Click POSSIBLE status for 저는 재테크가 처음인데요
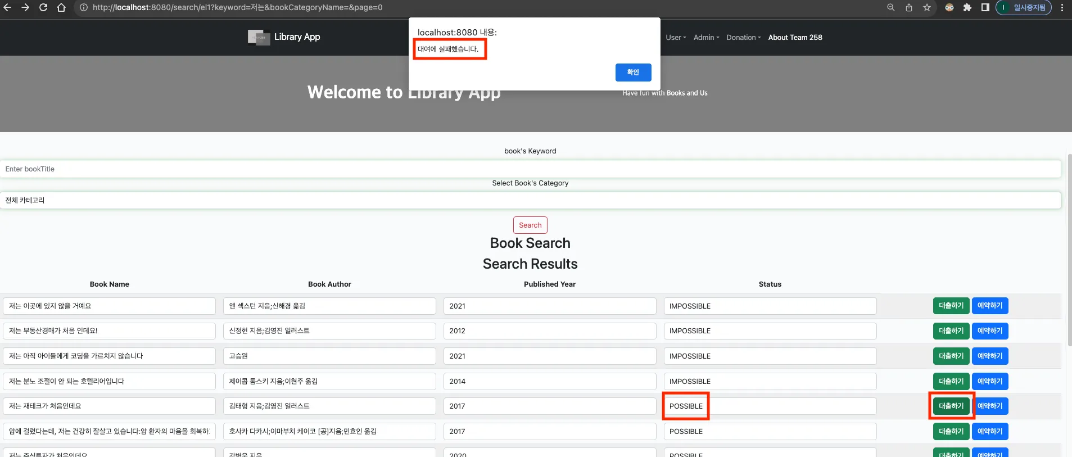The image size is (1072, 457). (770, 406)
